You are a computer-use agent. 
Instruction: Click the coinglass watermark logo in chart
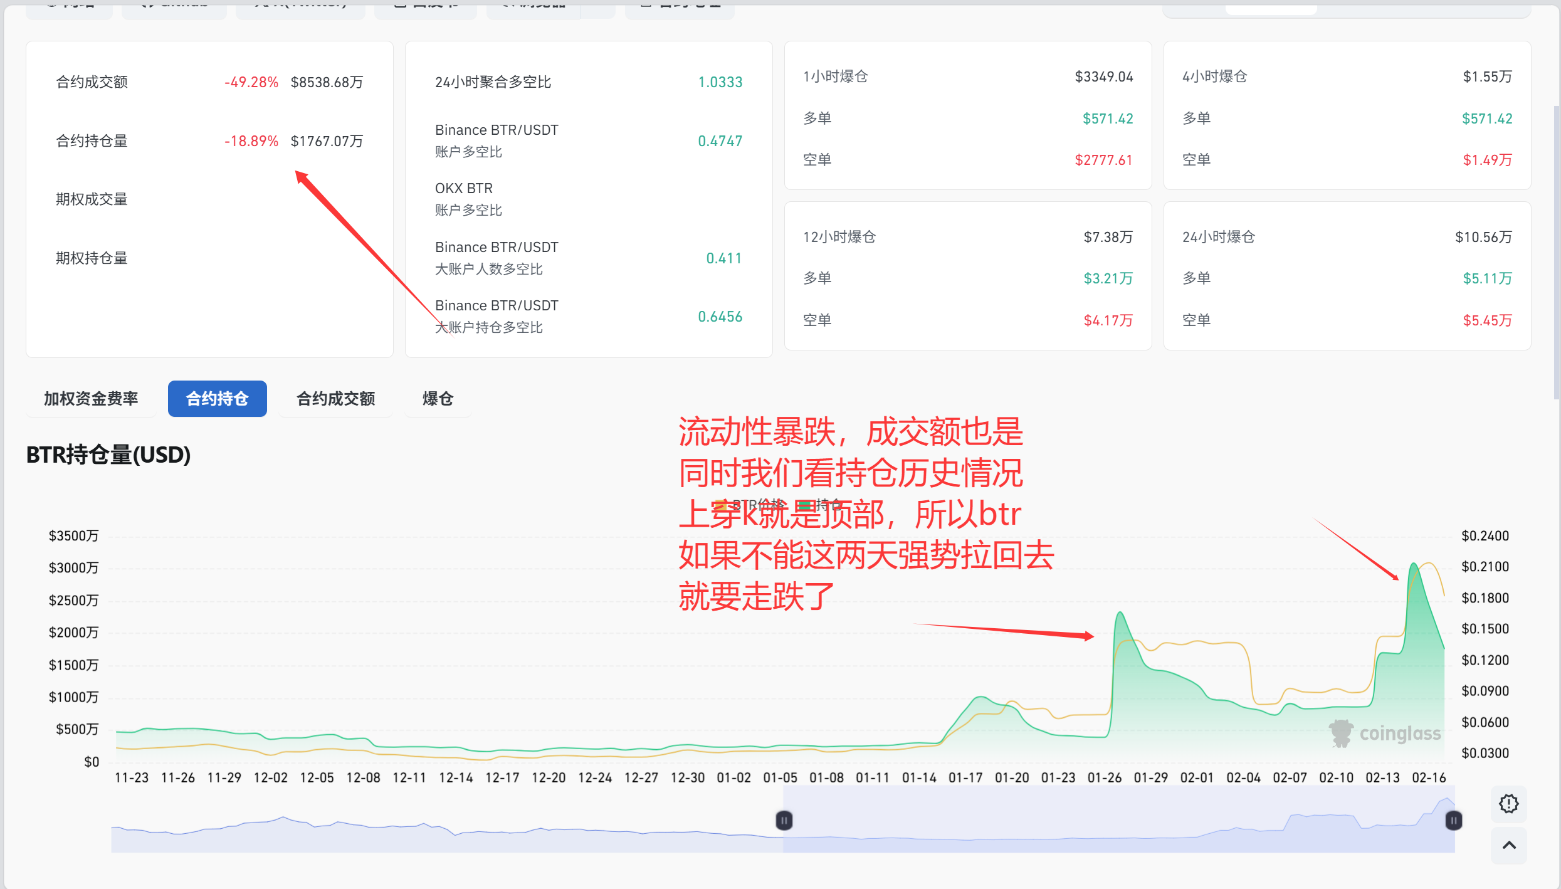1385,733
